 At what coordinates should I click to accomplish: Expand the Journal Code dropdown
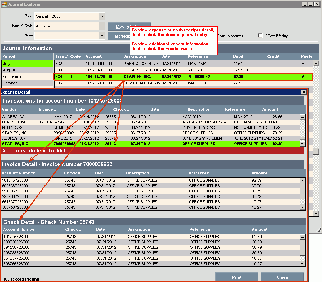102,26
